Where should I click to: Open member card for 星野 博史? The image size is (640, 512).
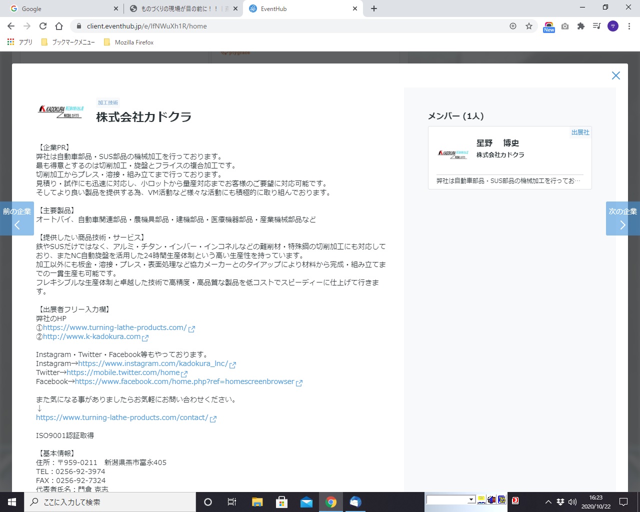click(510, 157)
